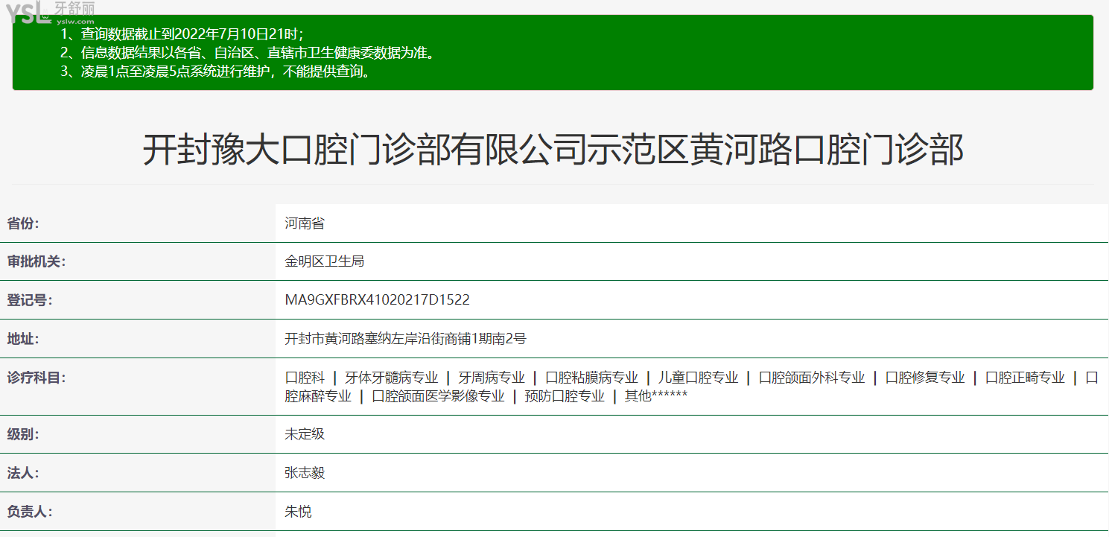
Task: Click the 儿童口腔专业 subject entry
Action: [x=698, y=378]
